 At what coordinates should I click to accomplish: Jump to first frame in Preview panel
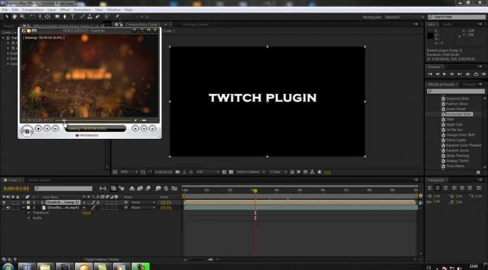430,74
